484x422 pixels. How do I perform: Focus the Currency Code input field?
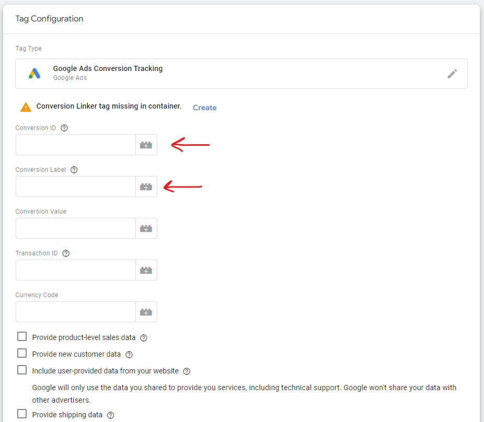[76, 312]
